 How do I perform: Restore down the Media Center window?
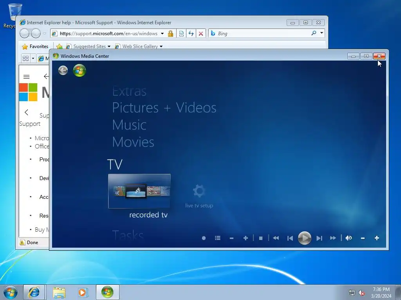[366, 56]
